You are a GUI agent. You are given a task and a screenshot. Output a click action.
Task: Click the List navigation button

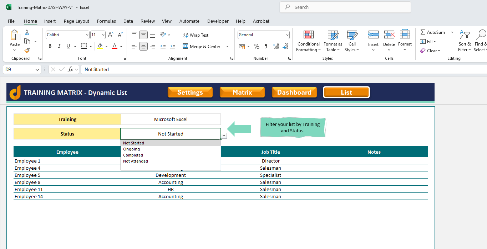click(x=346, y=92)
